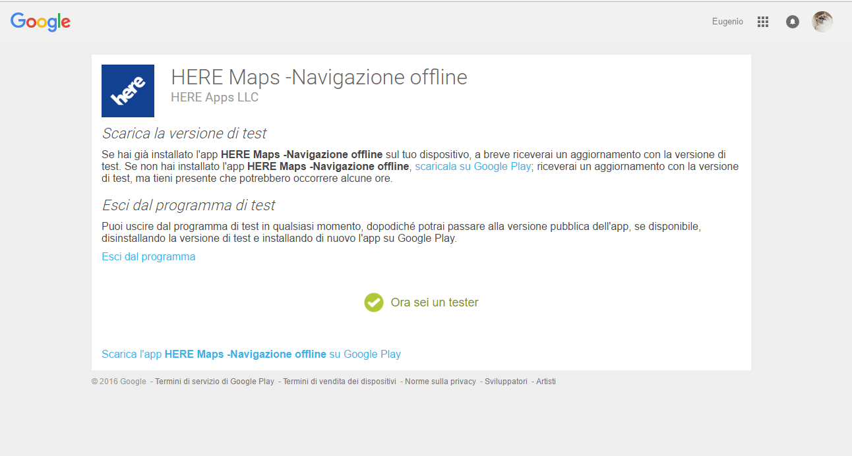
Task: Click the 'Scarica la versione di test' heading
Action: 184,133
